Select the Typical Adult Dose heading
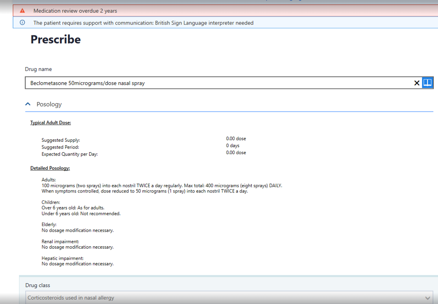This screenshot has height=304, width=438. [51, 122]
